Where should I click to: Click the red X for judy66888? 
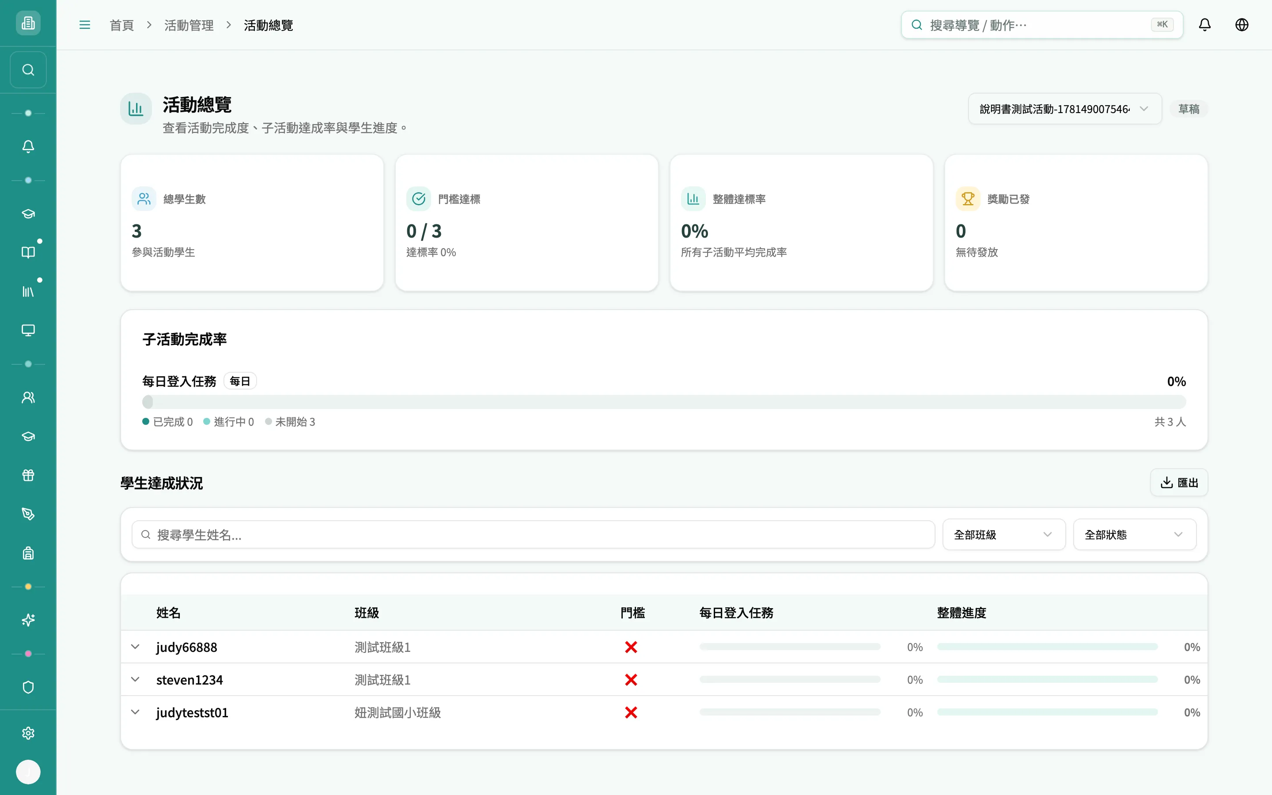(631, 647)
